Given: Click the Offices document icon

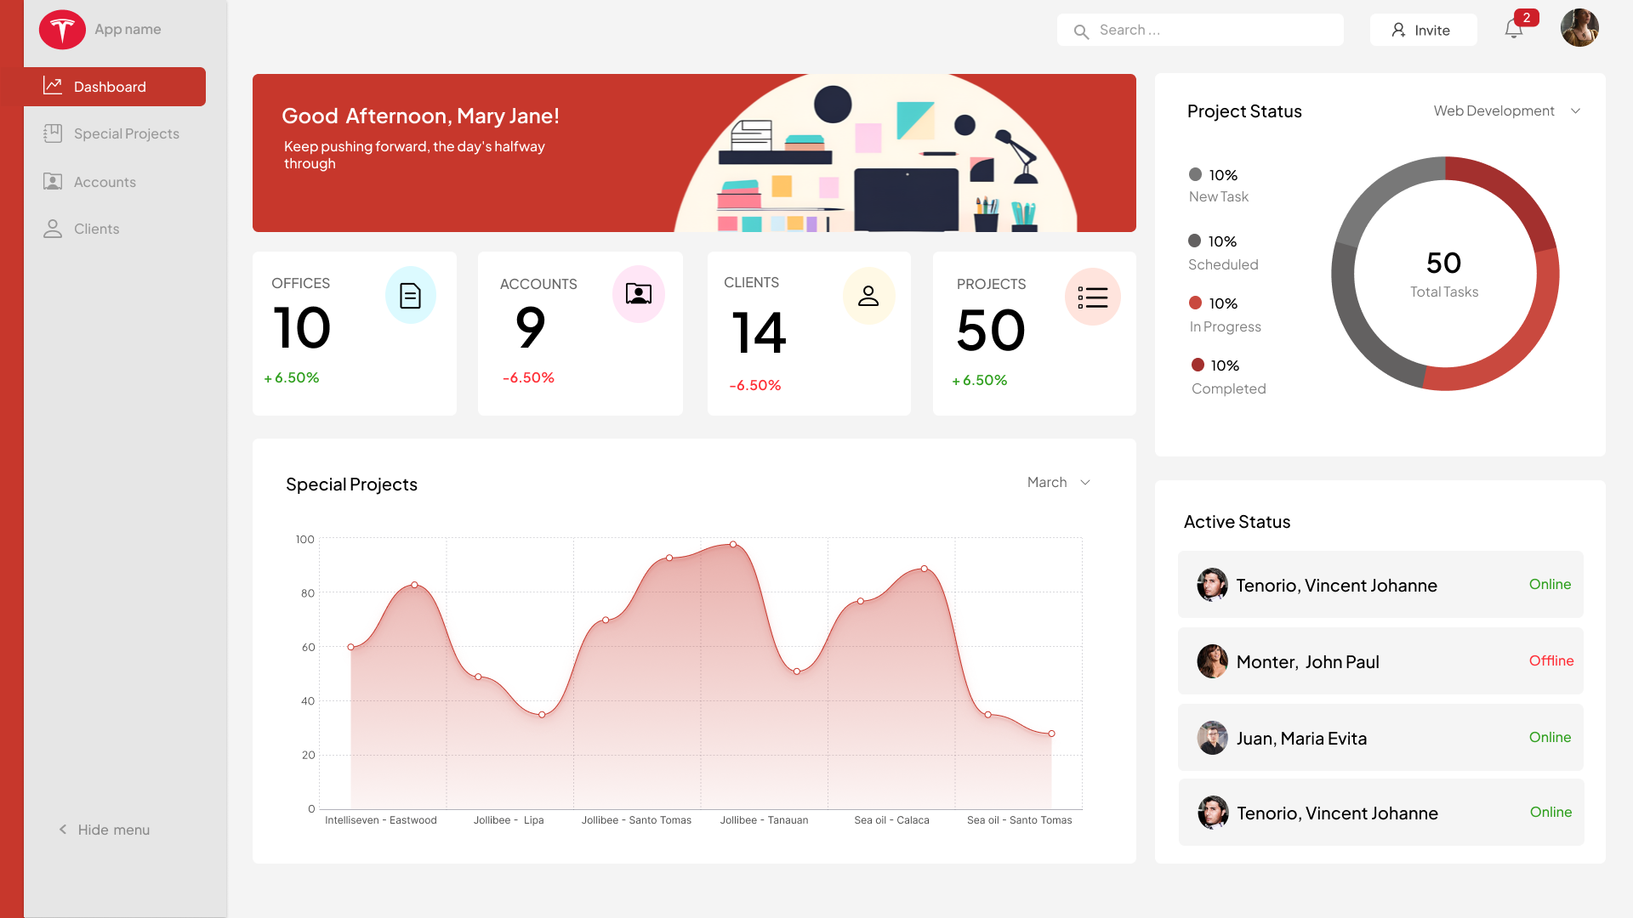Looking at the screenshot, I should pyautogui.click(x=412, y=294).
